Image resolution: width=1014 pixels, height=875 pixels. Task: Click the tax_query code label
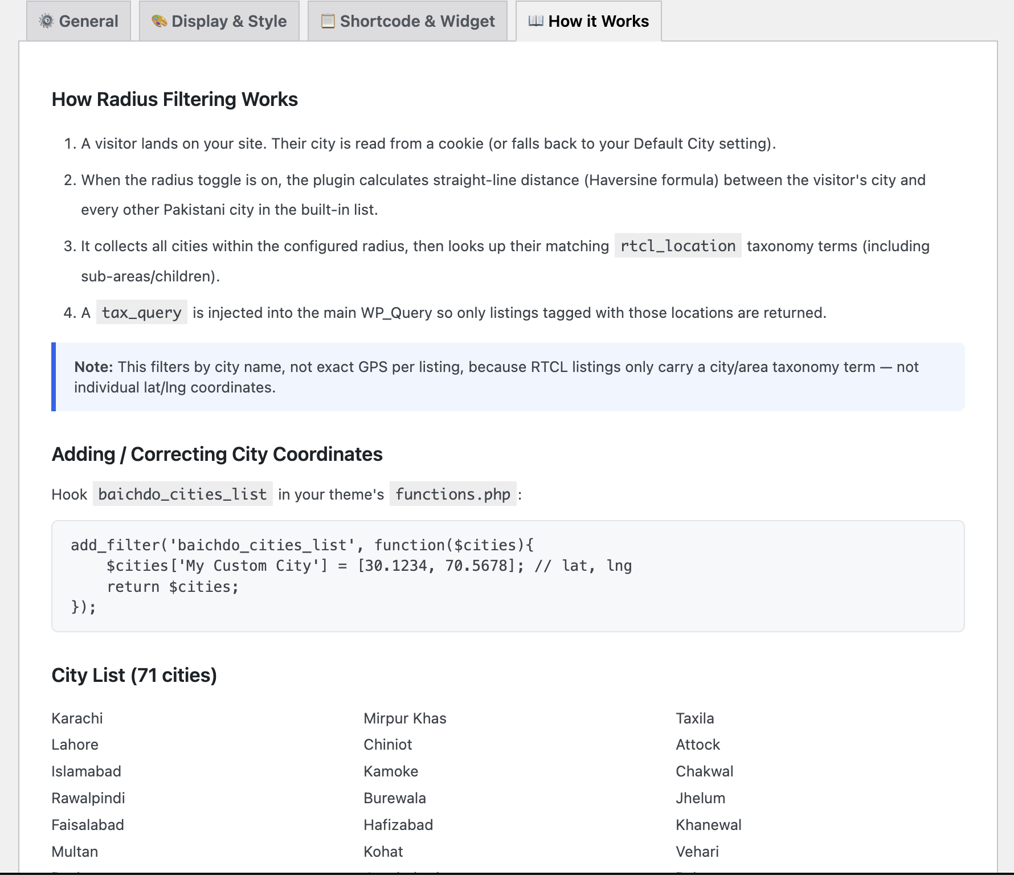point(141,312)
